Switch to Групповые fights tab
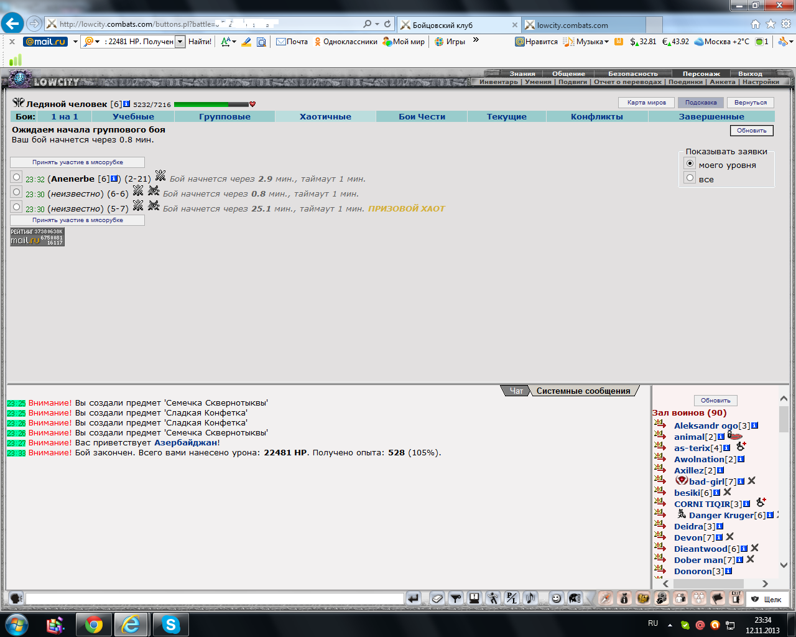This screenshot has height=637, width=796. tap(224, 116)
